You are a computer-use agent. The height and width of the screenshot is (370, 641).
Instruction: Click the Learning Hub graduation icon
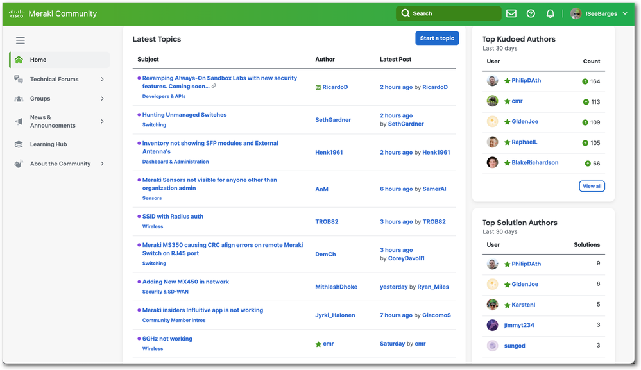click(19, 144)
